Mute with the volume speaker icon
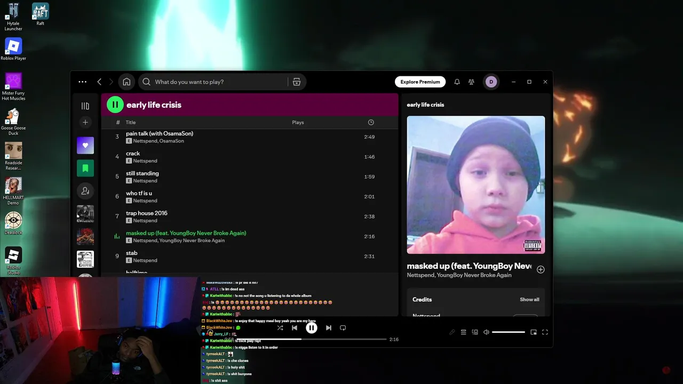The image size is (683, 384). coord(486,332)
